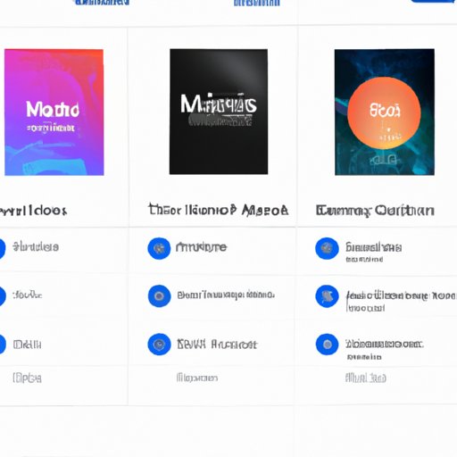
Task: Select title text under the black cover
Action: [x=219, y=210]
